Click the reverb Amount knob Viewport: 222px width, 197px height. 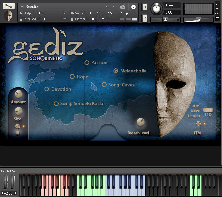(x=19, y=94)
